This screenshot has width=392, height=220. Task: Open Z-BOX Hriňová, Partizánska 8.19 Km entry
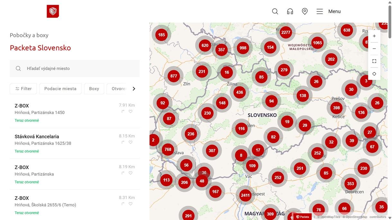(x=75, y=174)
